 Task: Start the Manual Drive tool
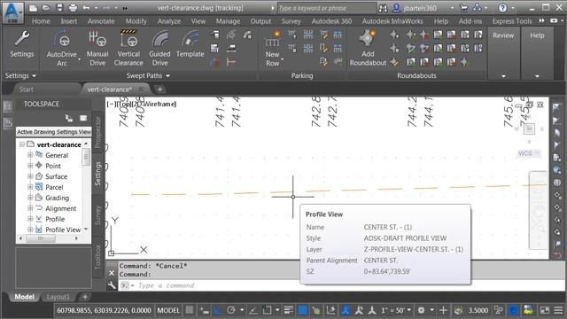[97, 48]
